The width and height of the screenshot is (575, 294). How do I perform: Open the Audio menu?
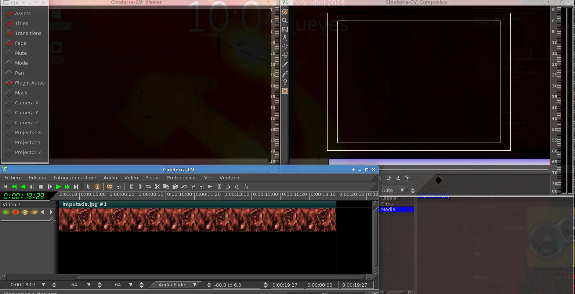(110, 178)
